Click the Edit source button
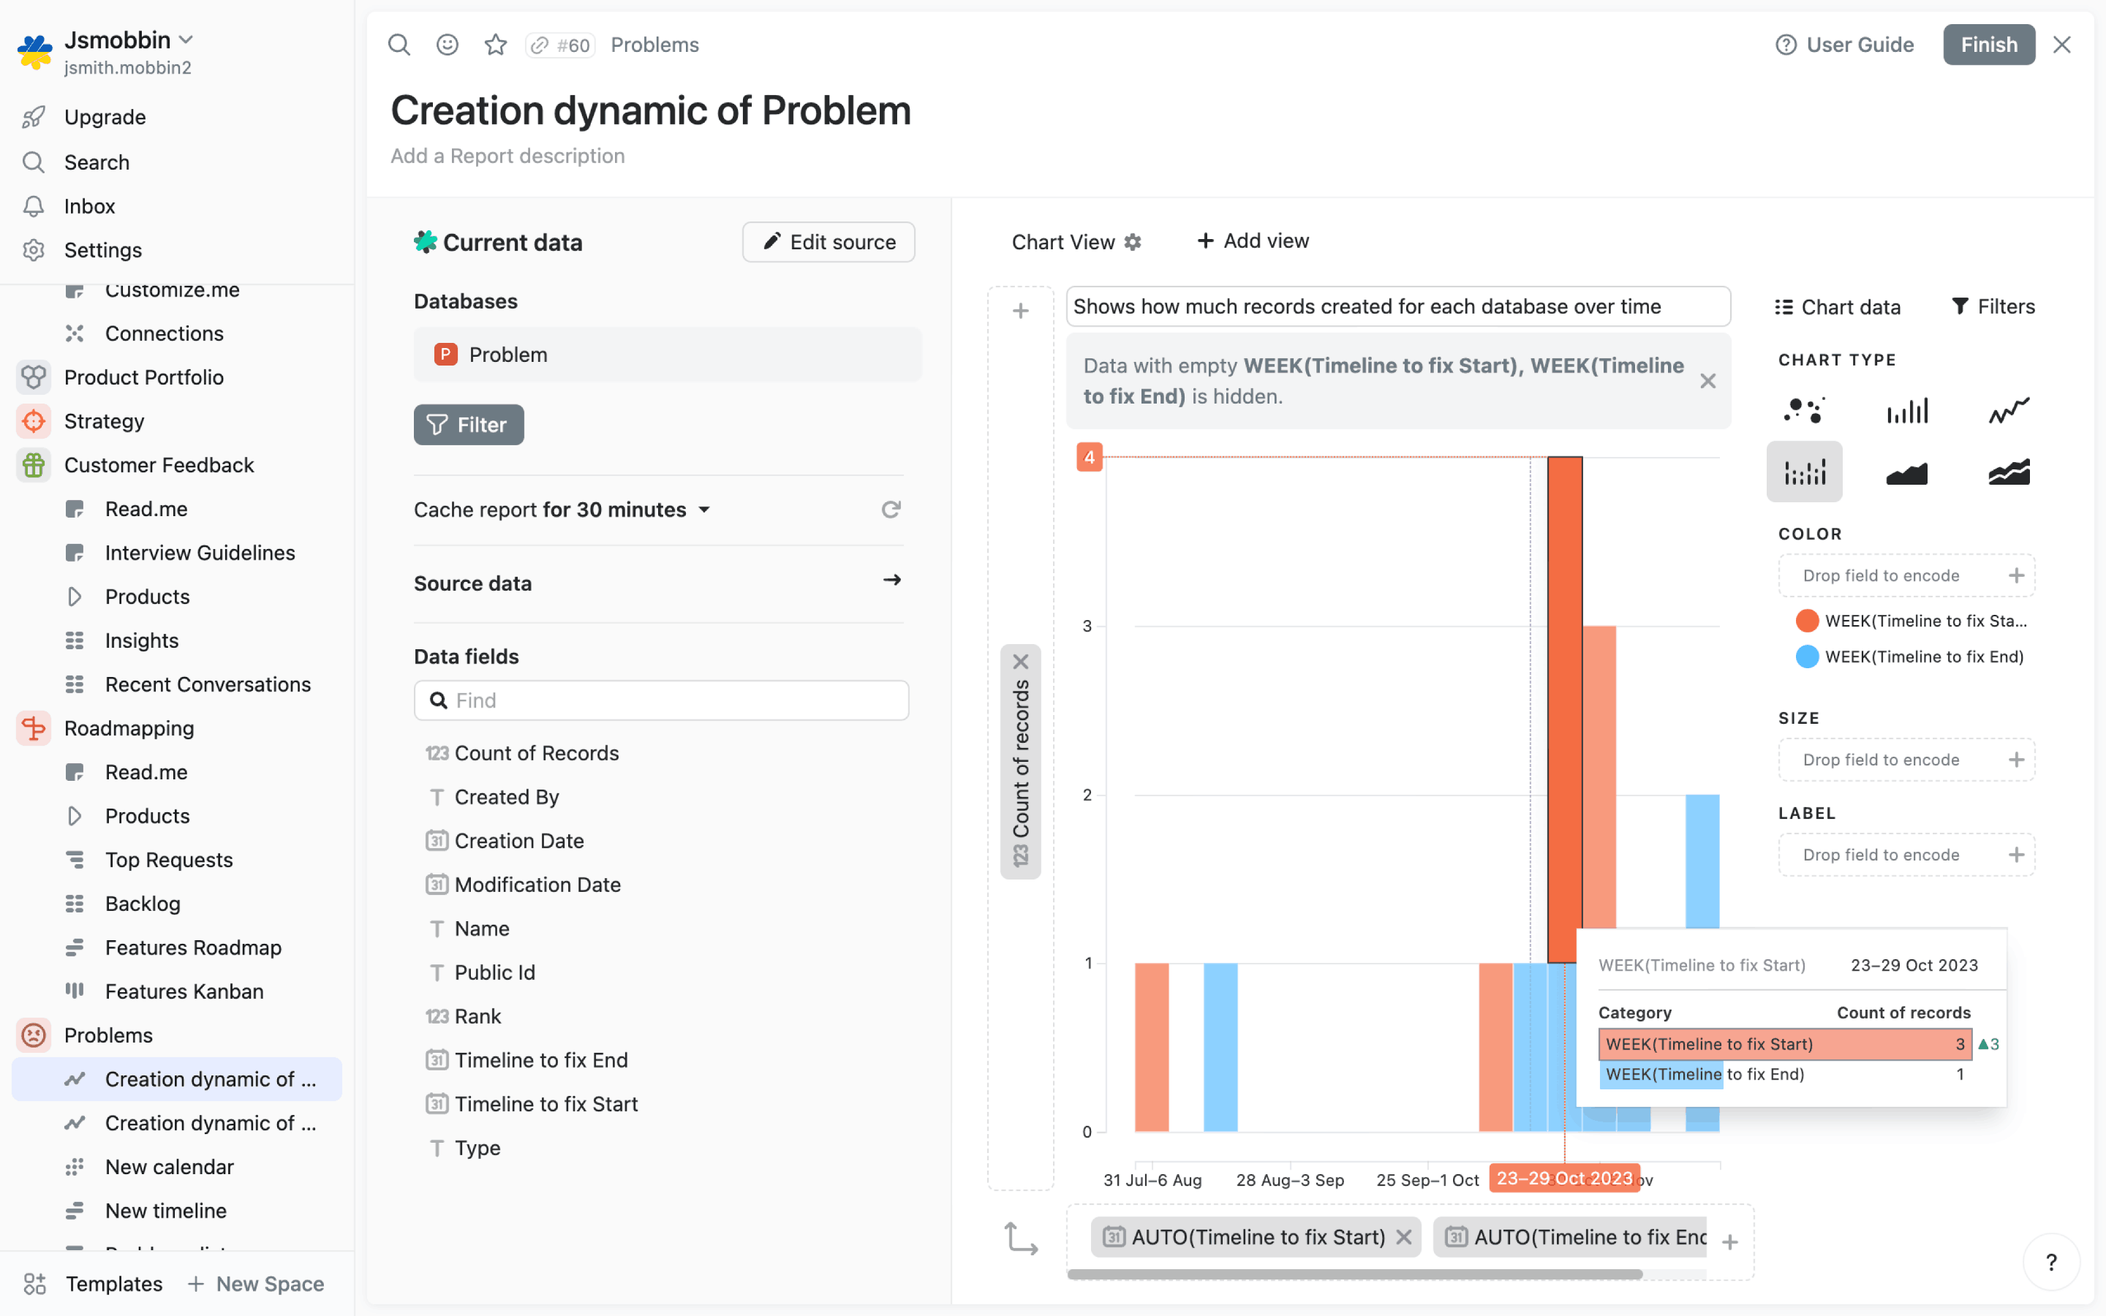This screenshot has height=1316, width=2106. (x=828, y=242)
